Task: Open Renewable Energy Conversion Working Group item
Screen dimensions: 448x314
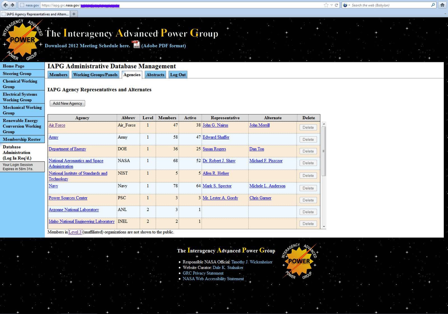Action: click(22, 126)
